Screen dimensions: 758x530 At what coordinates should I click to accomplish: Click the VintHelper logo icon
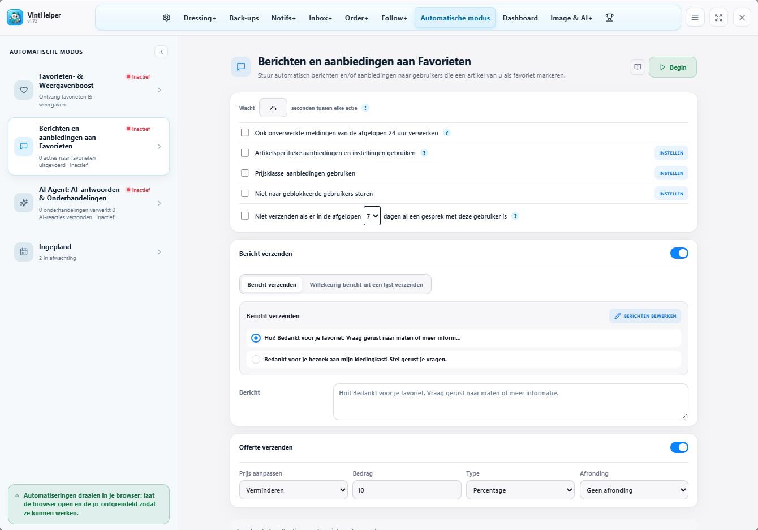15,18
